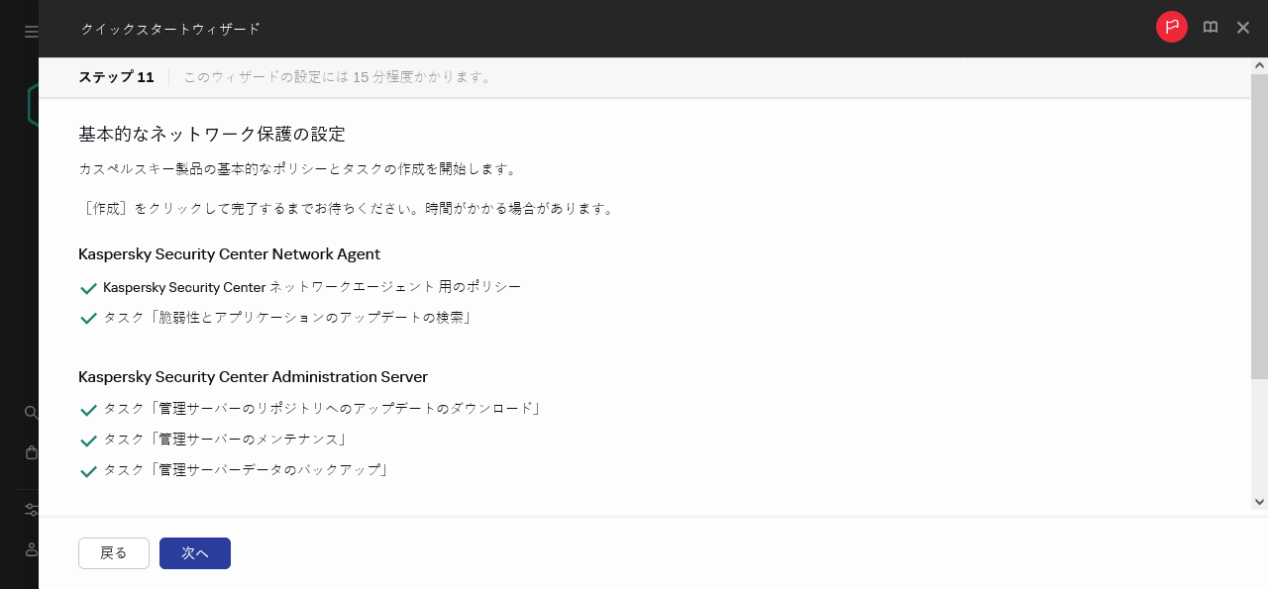Open console settings via the sliders sidebar icon
Image resolution: width=1268 pixels, height=589 pixels.
pyautogui.click(x=31, y=509)
